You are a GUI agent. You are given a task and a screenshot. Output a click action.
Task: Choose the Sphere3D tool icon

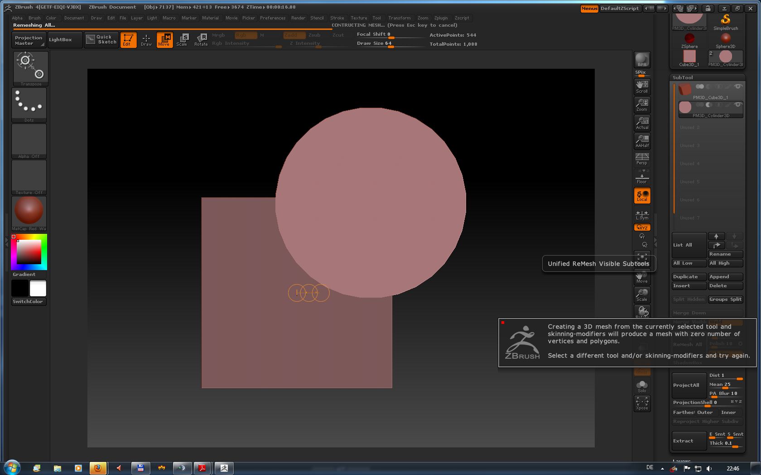point(726,40)
